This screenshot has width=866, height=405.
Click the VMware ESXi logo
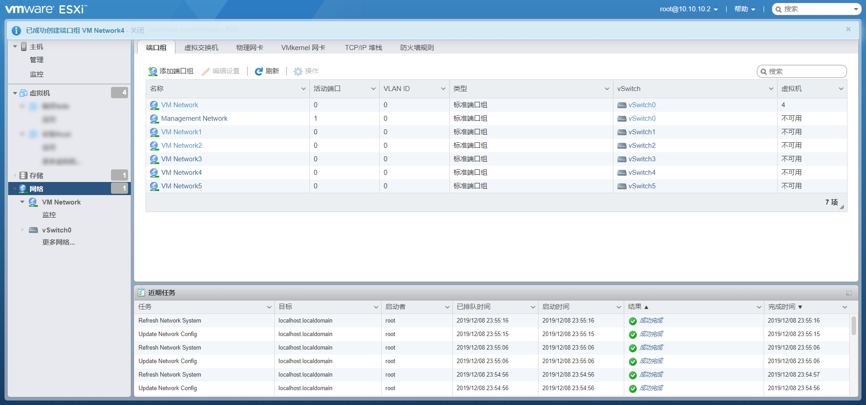46,9
